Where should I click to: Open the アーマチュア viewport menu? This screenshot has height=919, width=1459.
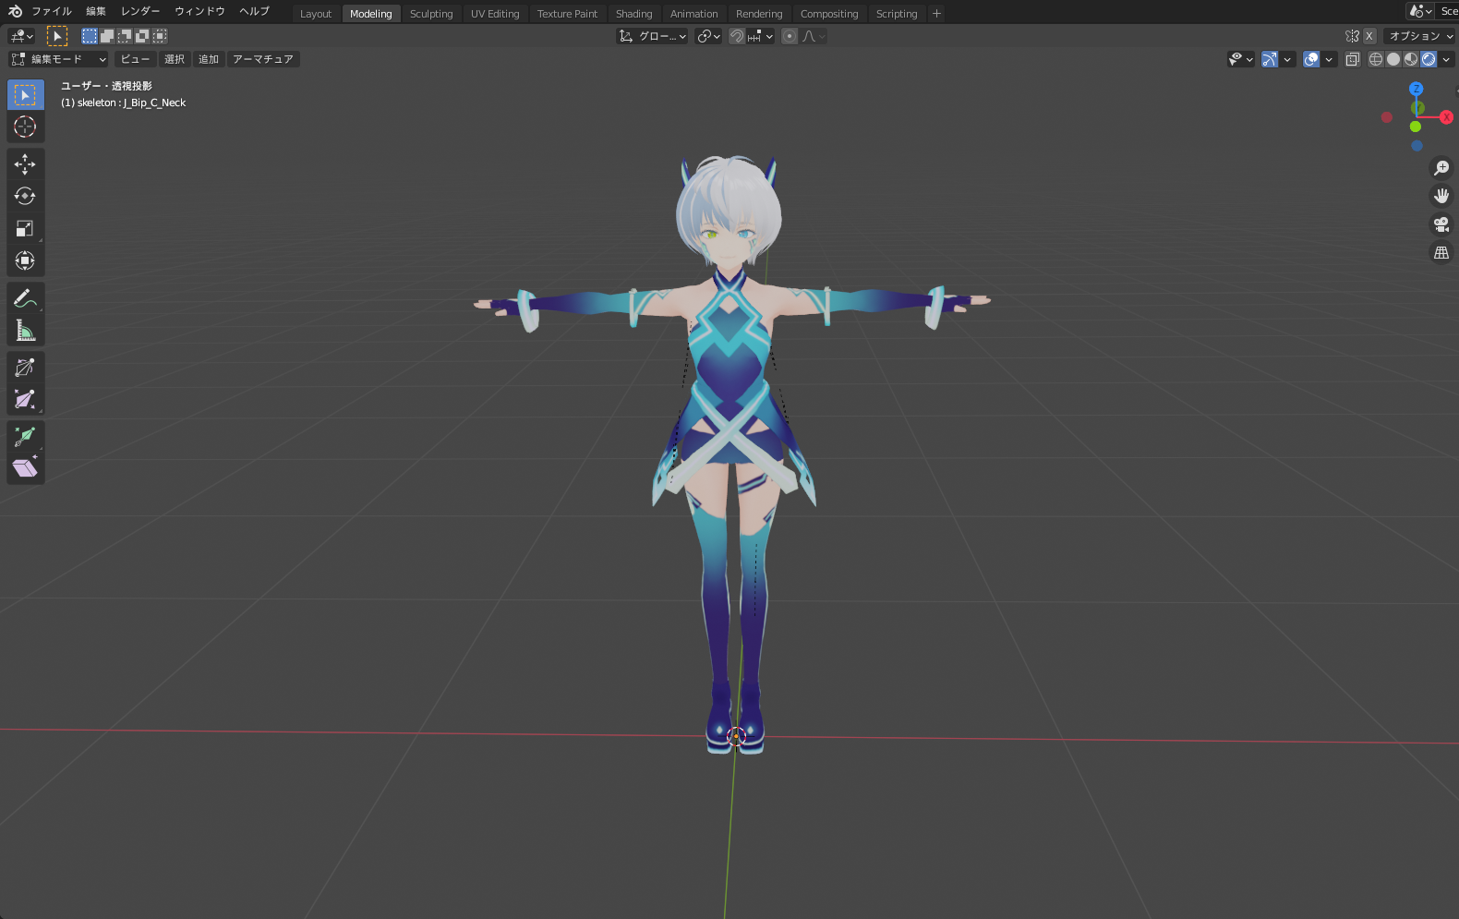tap(263, 59)
